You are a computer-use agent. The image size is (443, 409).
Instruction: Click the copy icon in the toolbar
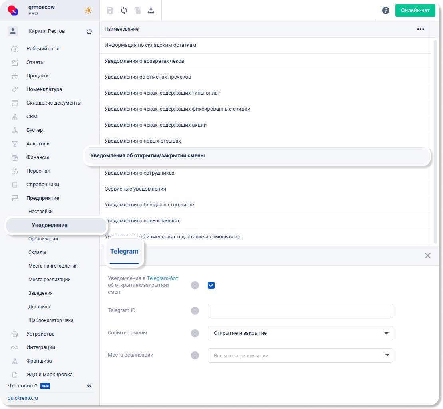pyautogui.click(x=137, y=11)
